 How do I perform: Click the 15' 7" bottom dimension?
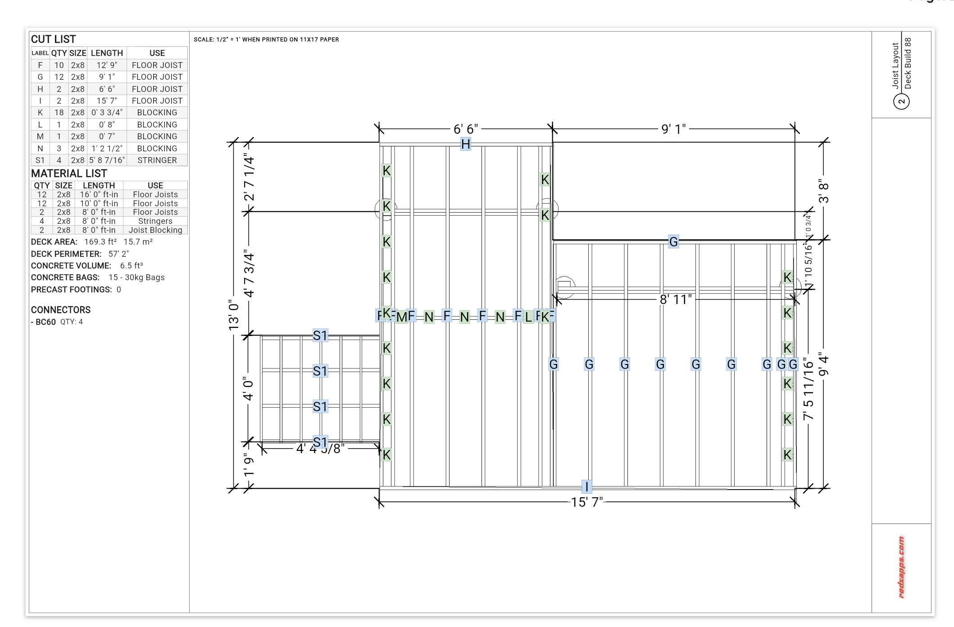click(587, 502)
